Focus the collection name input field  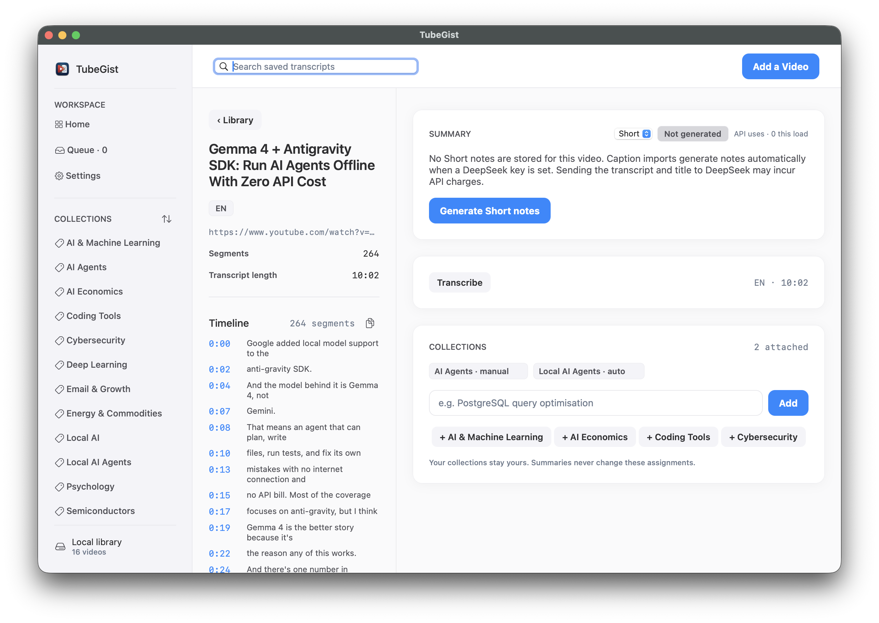595,403
